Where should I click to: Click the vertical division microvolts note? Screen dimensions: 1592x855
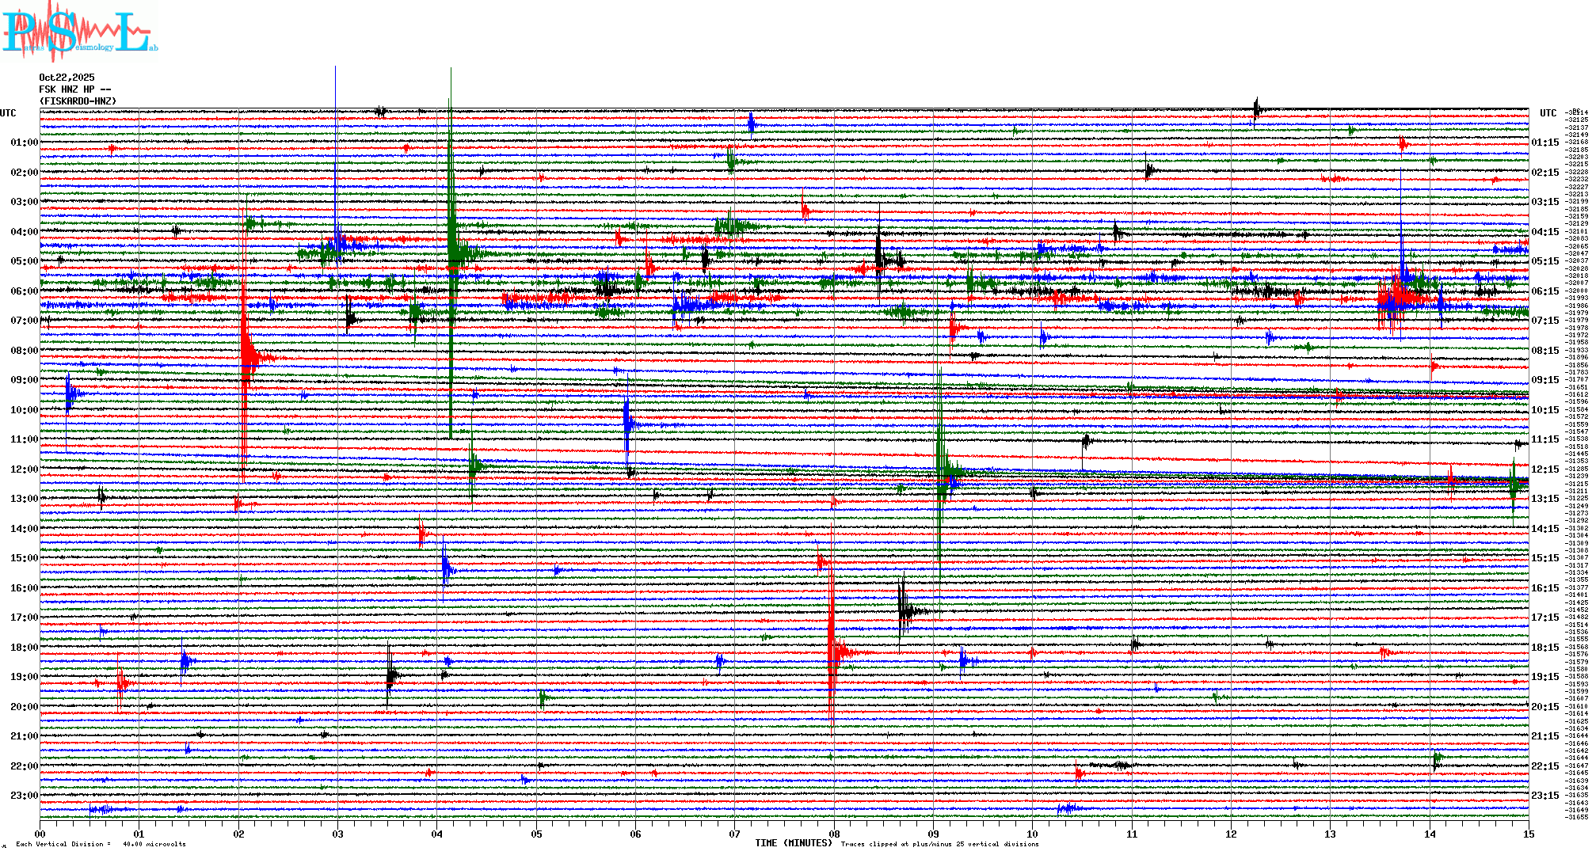click(101, 844)
